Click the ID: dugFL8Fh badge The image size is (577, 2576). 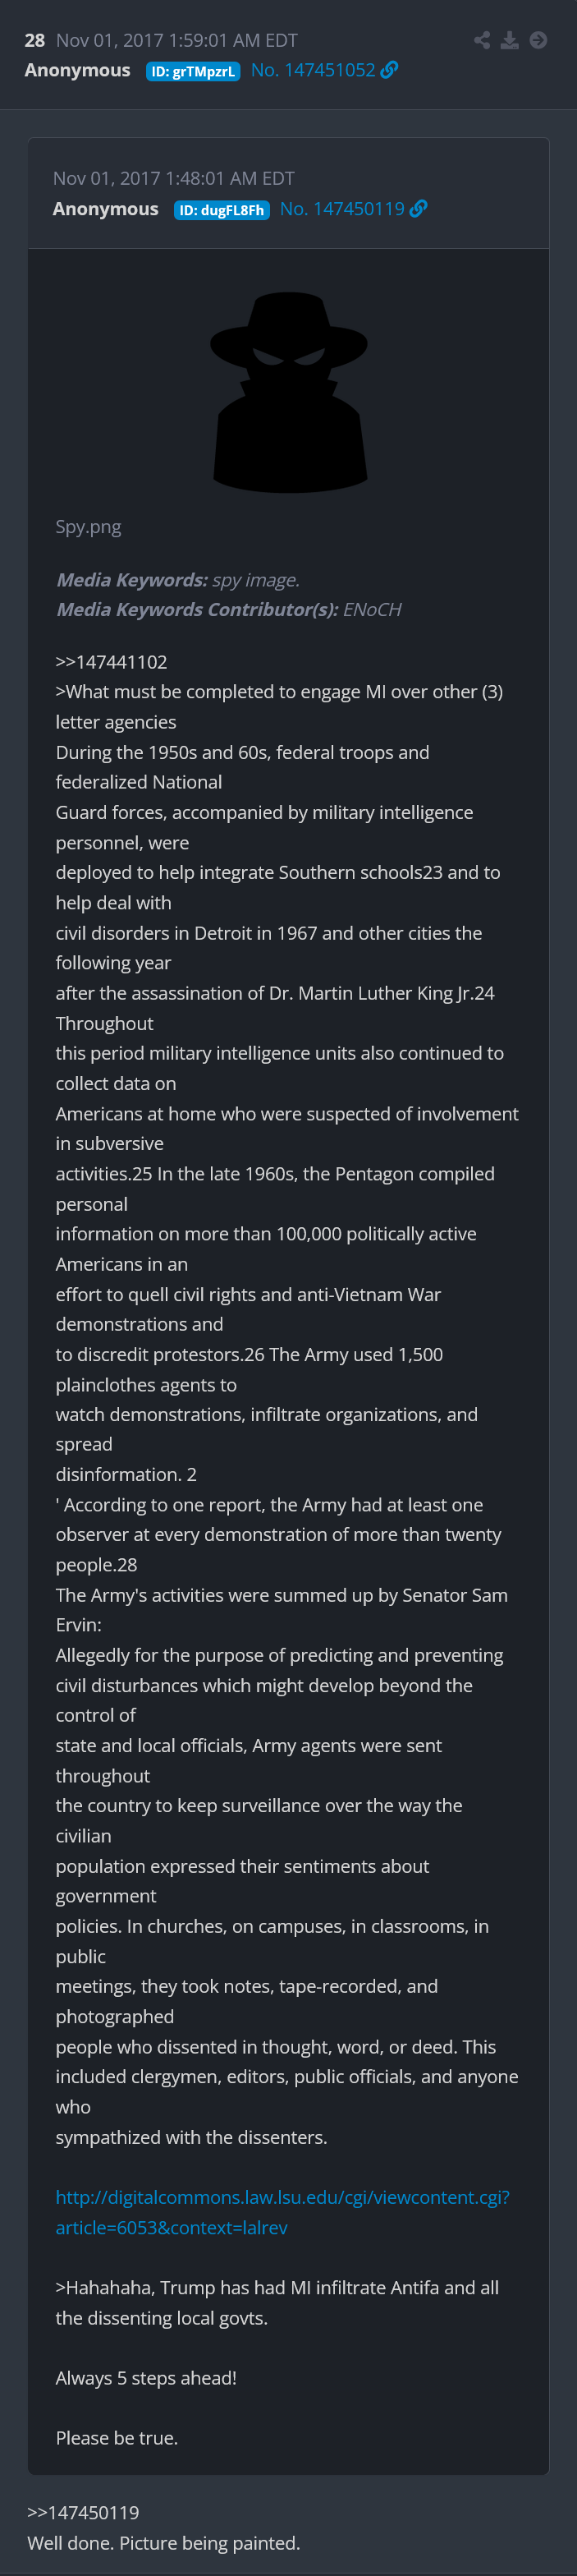coord(221,210)
